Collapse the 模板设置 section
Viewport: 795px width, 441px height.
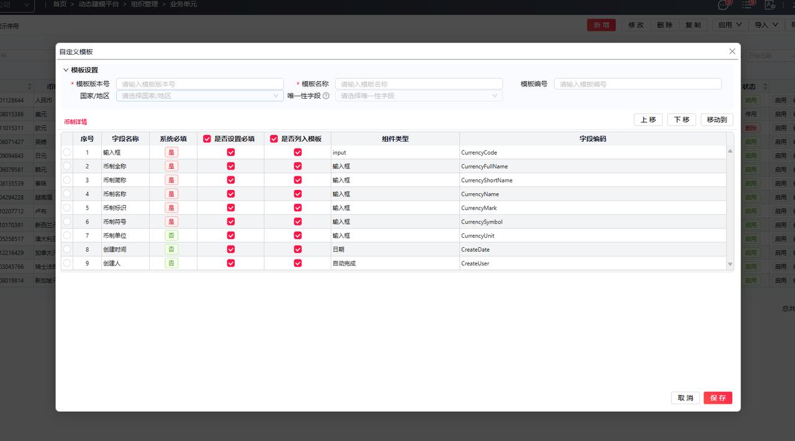66,70
